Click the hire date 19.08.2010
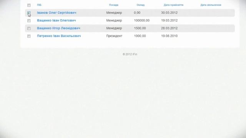This screenshot has width=246, height=138. pyautogui.click(x=169, y=36)
